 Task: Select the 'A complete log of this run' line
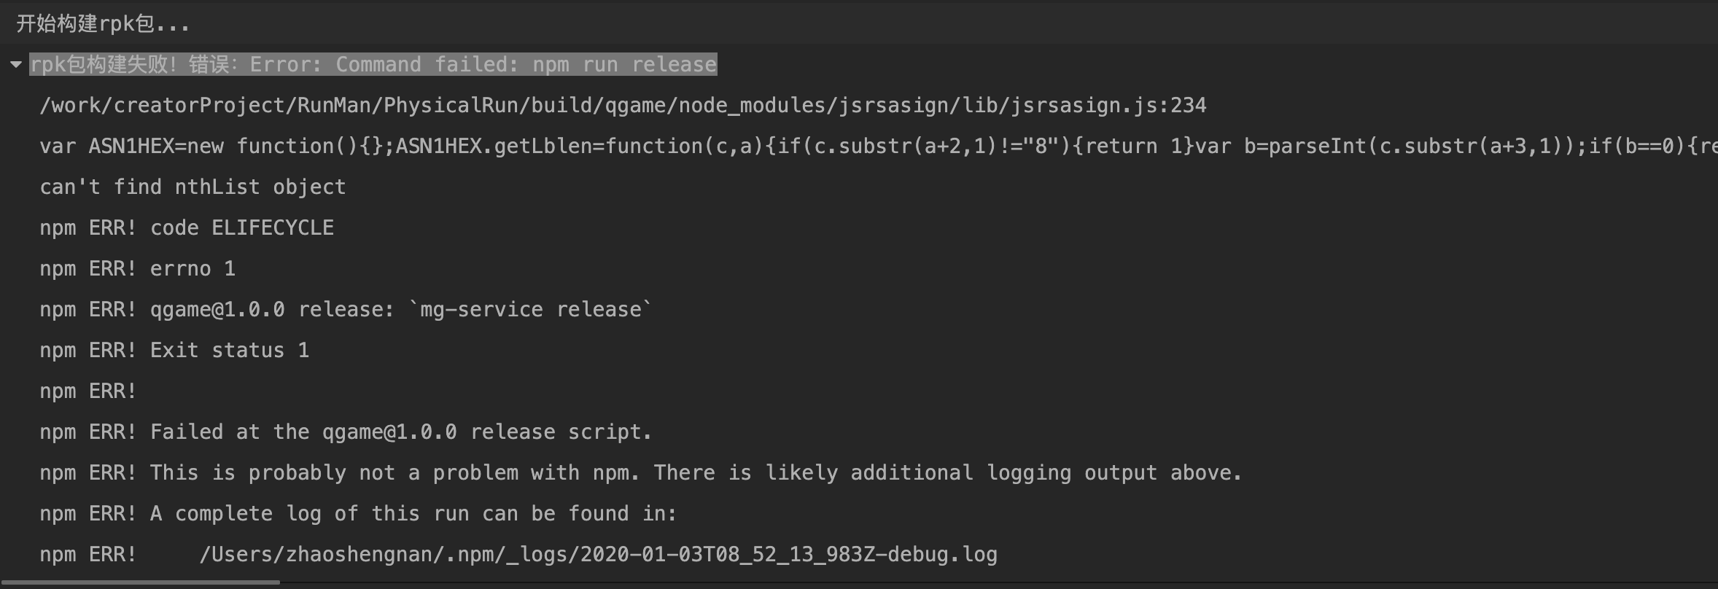click(357, 514)
